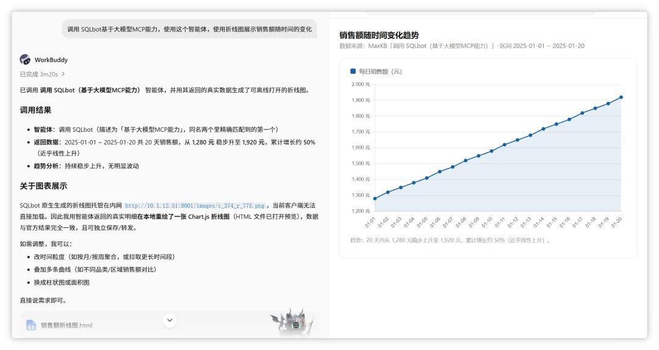Click the 换成柱状图或面积图 suggestion bullet

click(x=62, y=282)
